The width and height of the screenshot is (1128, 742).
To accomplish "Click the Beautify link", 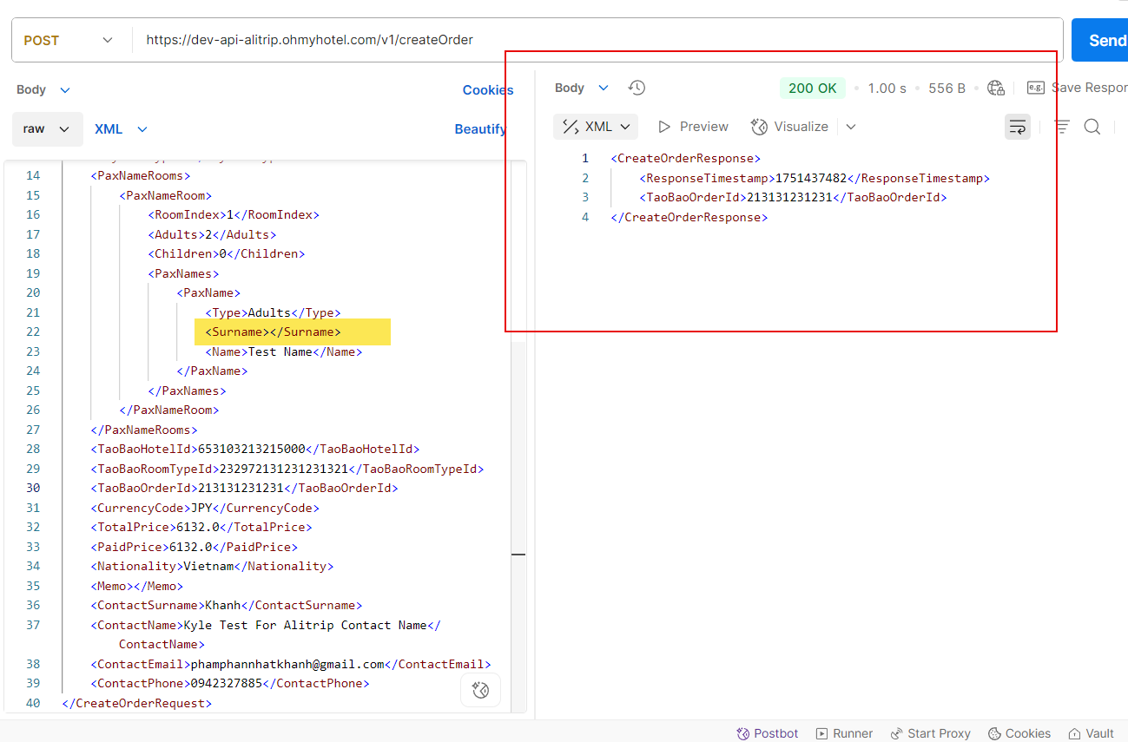I will click(480, 128).
